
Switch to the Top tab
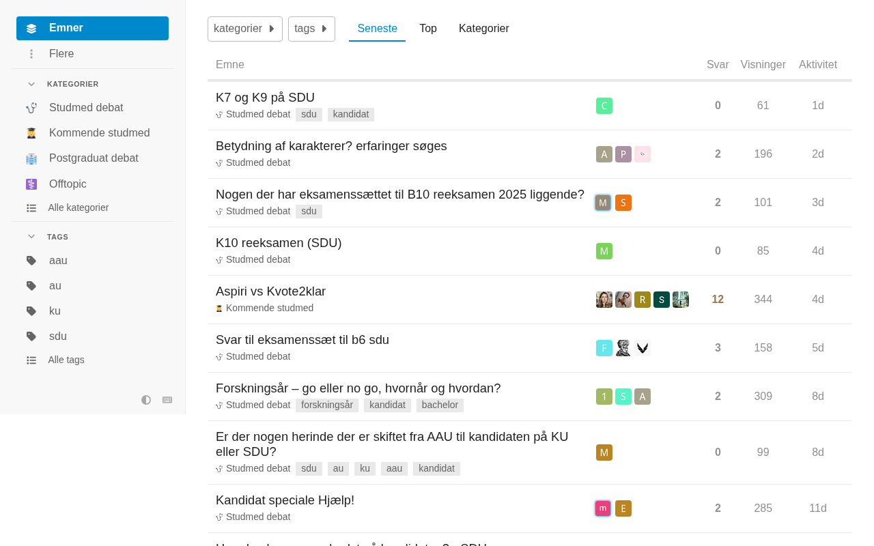(428, 29)
